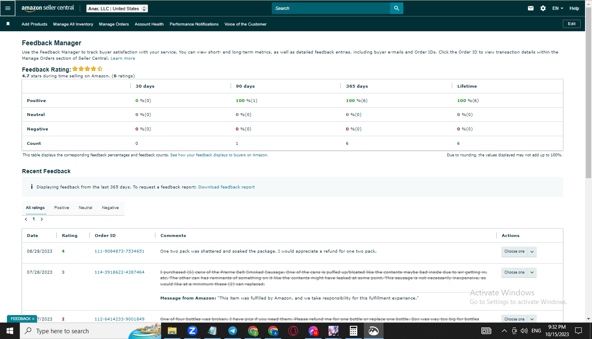View Performance Notifications

tap(194, 24)
